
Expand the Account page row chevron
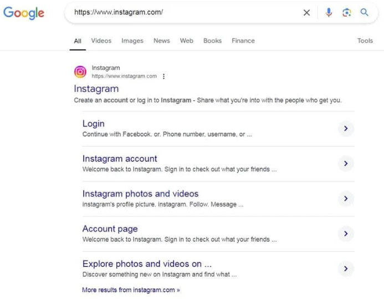(x=346, y=234)
